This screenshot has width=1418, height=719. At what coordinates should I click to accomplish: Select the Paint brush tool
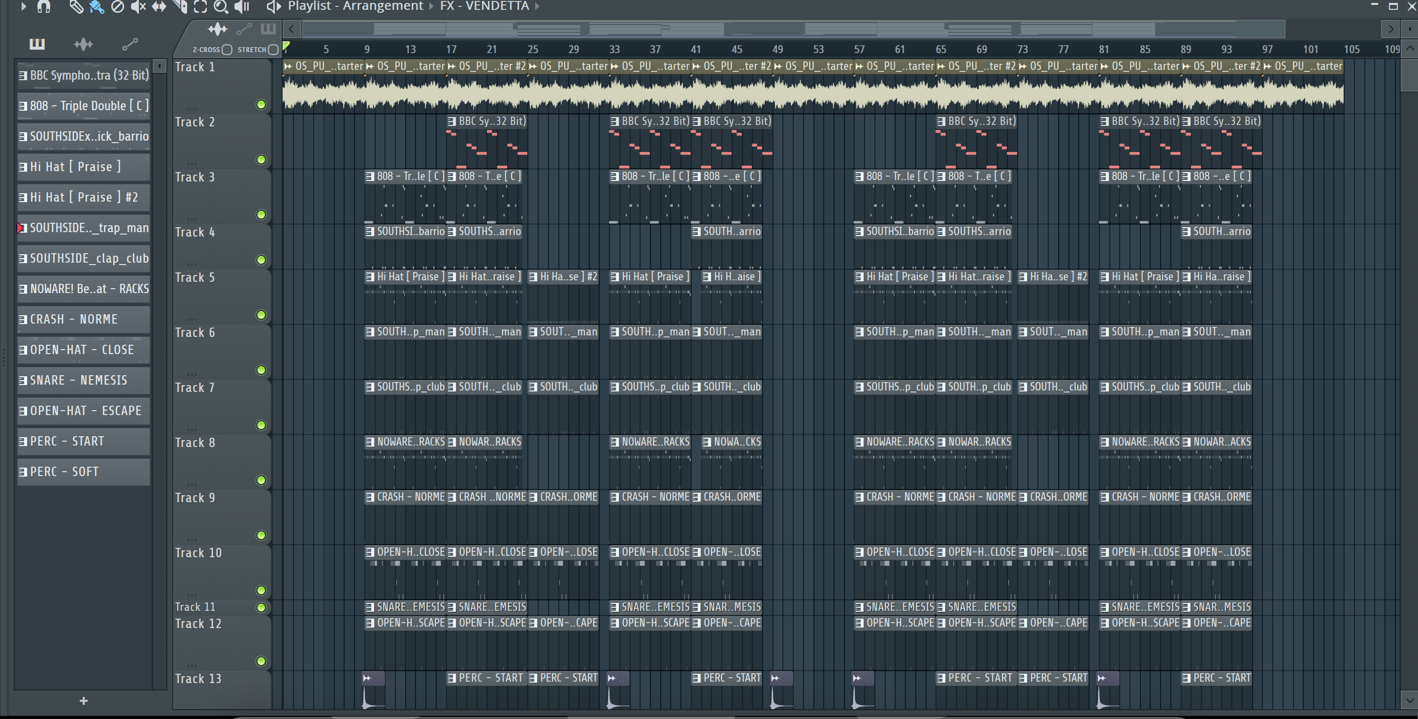pos(97,6)
